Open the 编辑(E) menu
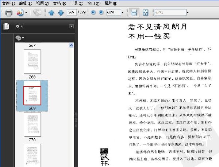 click(26, 3)
